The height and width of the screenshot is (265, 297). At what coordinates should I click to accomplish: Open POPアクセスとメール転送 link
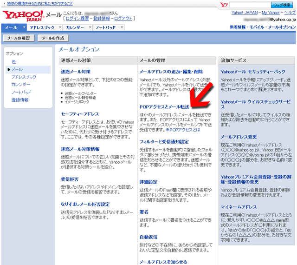pyautogui.click(x=164, y=107)
